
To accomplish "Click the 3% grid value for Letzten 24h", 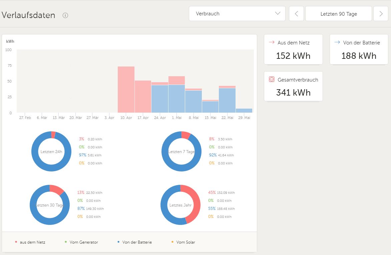I will point(90,139).
